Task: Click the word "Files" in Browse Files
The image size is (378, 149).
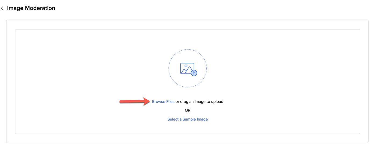Action: coord(170,102)
